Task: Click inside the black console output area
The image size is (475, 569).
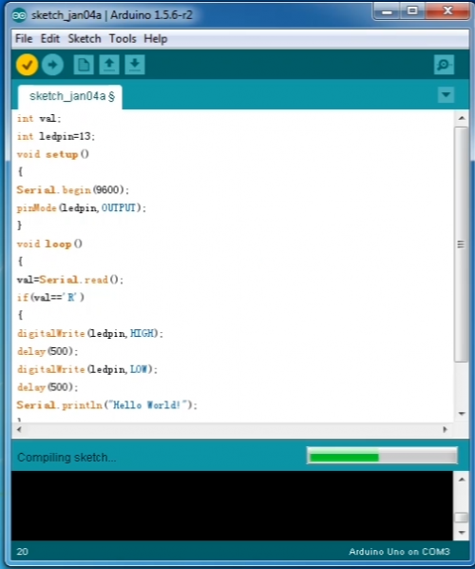Action: (232, 505)
